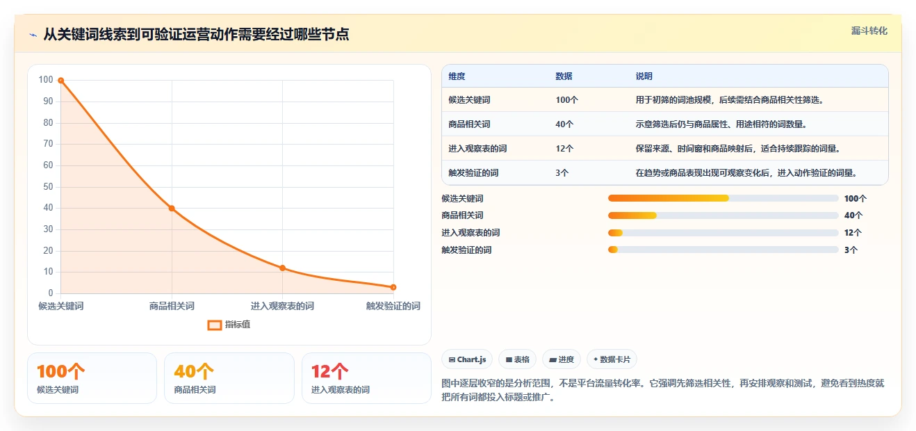Click the lightning icon beside the title
The width and height of the screenshot is (916, 431).
33,34
